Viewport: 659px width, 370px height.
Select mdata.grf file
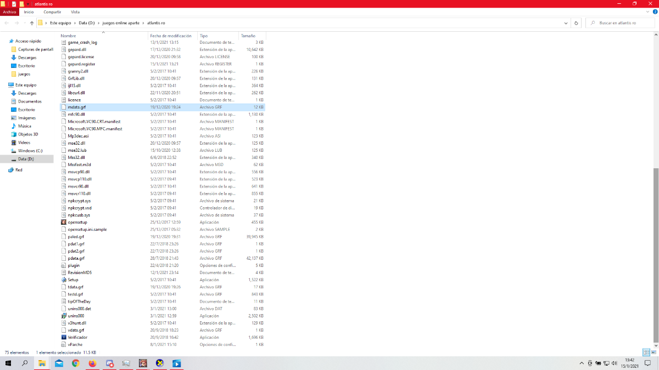[162, 107]
